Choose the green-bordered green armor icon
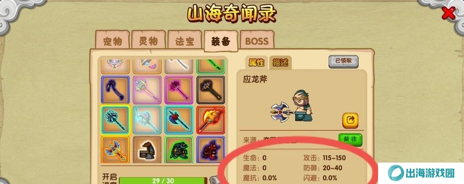Image resolution: width=464 pixels, height=184 pixels. [179, 150]
